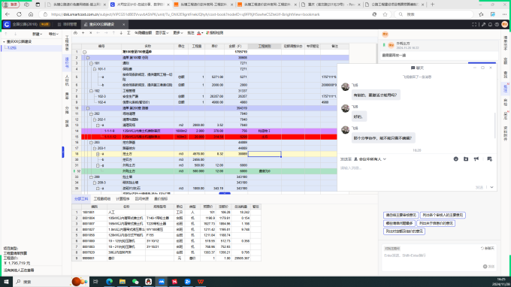Click the sum (Σ) icon in toolbar

(129, 33)
